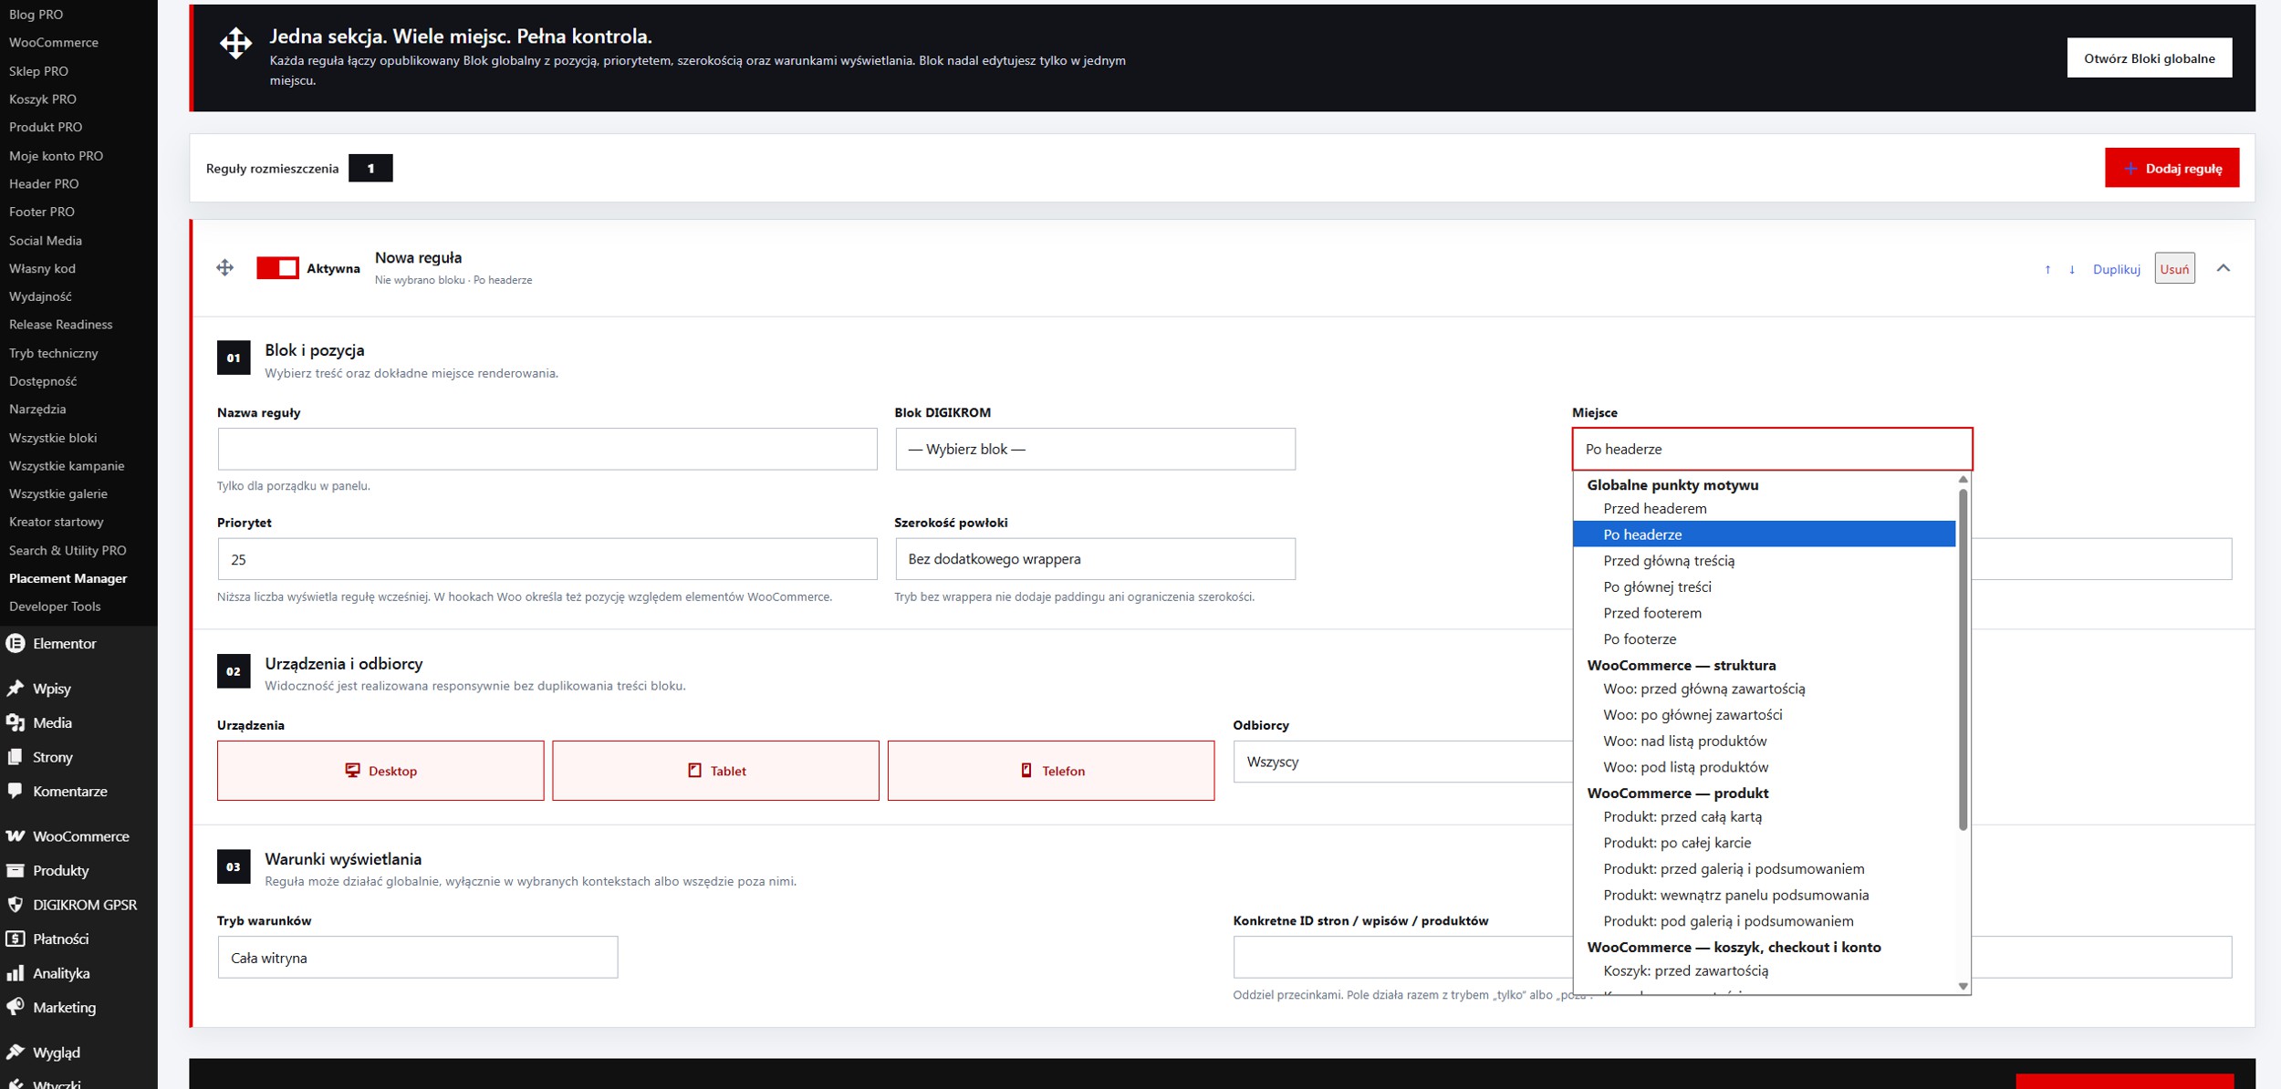This screenshot has height=1089, width=2281.
Task: Click Otwórz Bloki globalne button
Action: coord(2149,58)
